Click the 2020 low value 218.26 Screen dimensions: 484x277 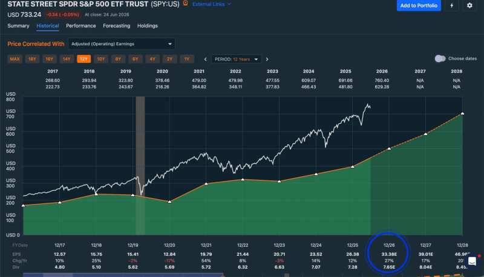tap(162, 87)
